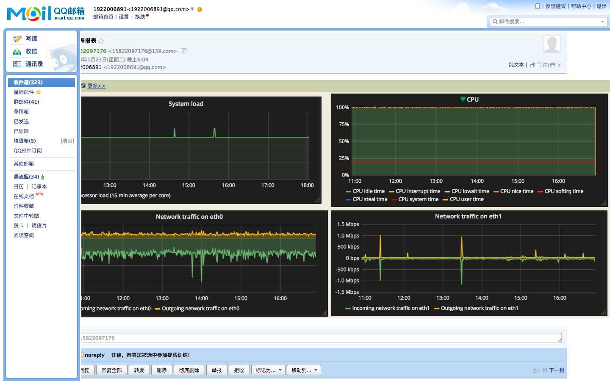Click the mobile phone icon at top right
Screen dimensions: 610x381
pos(538,6)
